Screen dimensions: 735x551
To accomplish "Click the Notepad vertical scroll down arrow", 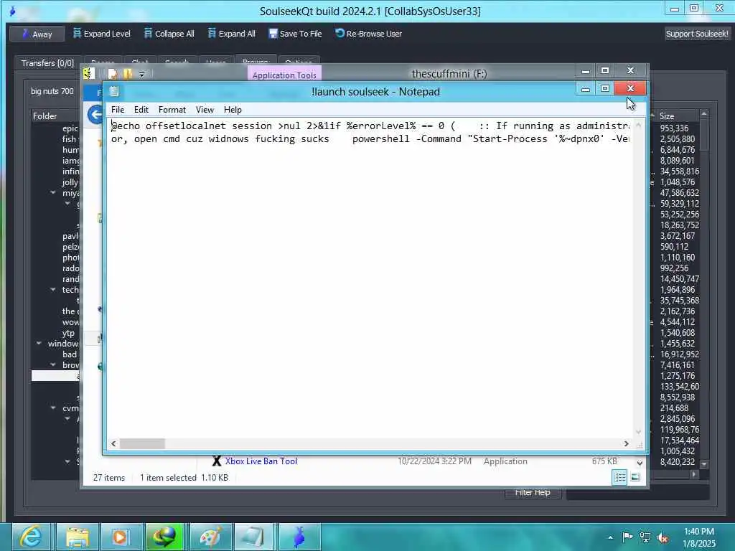I will coord(638,431).
